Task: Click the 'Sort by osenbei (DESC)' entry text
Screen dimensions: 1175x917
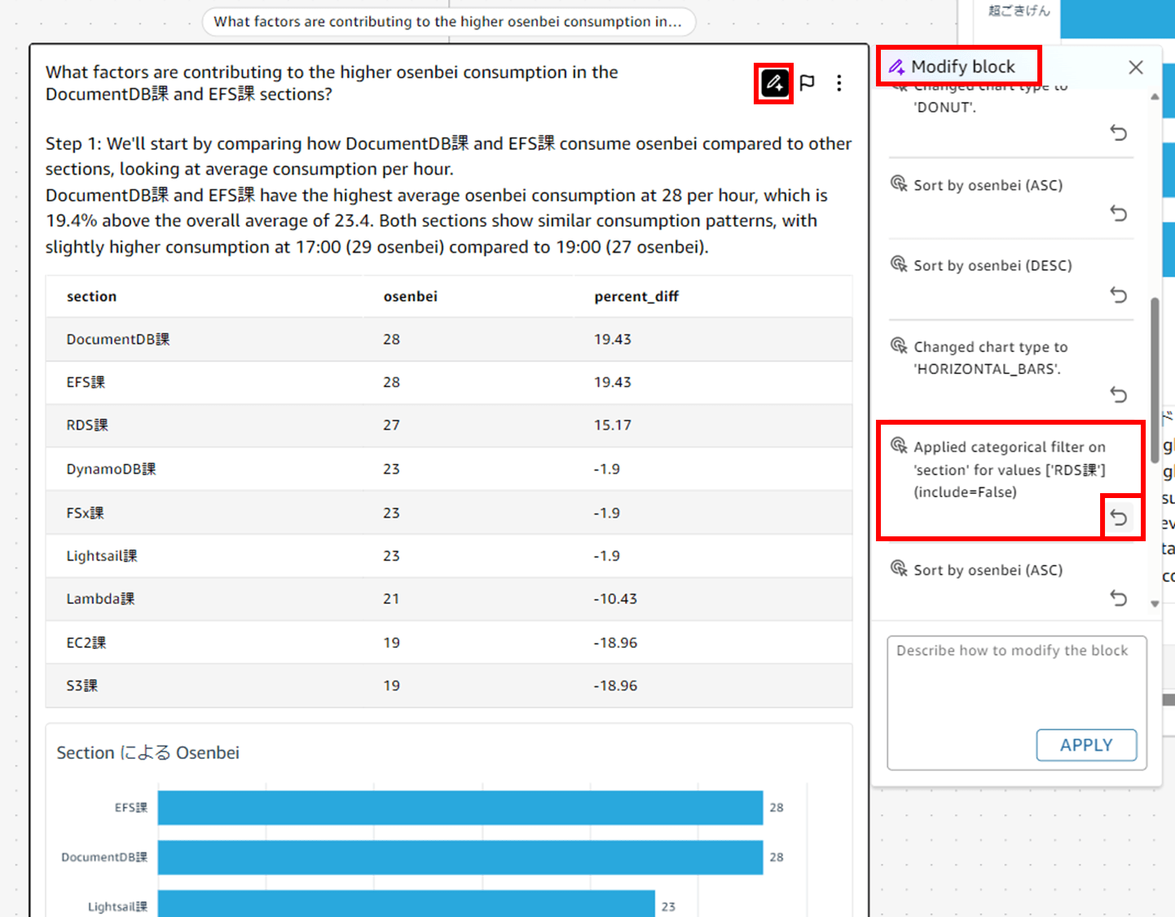Action: 992,266
